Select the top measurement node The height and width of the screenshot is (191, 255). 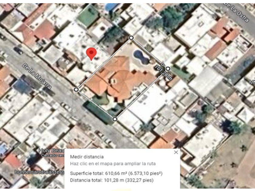click(131, 38)
